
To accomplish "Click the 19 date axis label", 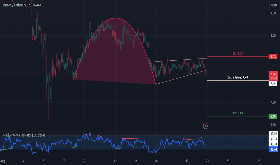I will tap(187, 161).
